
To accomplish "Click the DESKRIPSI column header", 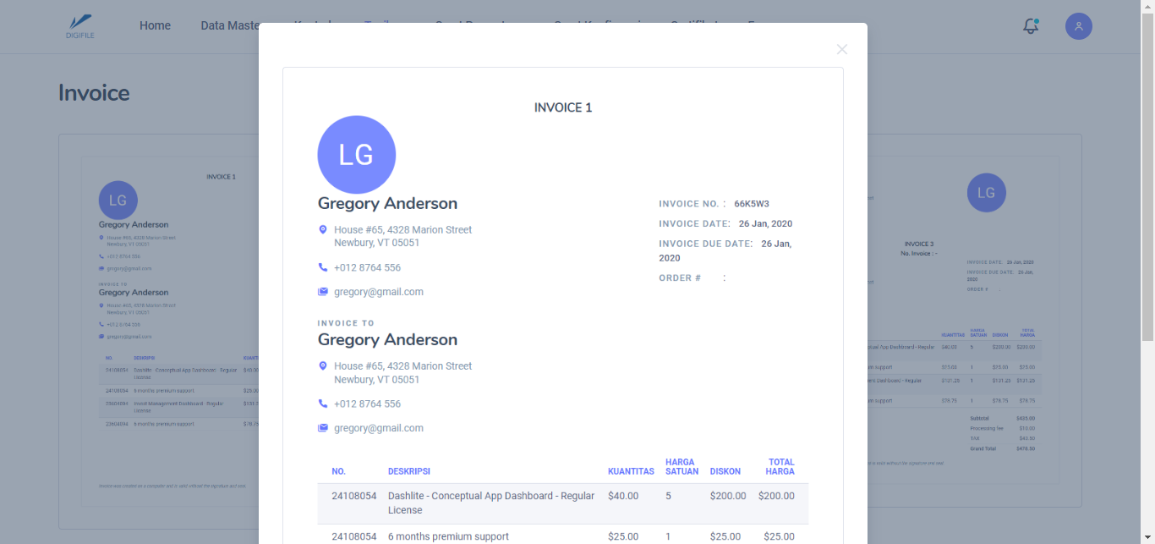I will (409, 471).
